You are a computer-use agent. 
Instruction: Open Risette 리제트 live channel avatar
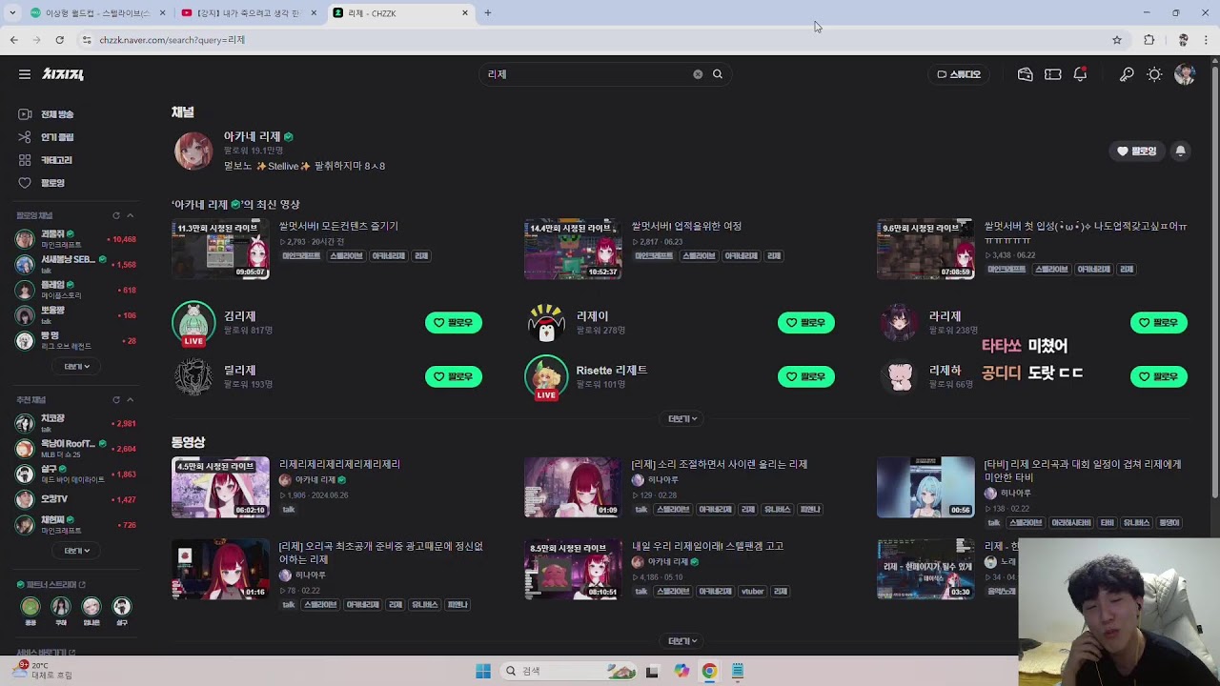point(546,377)
